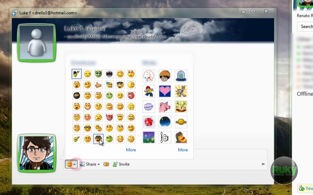Insert the sad frowning emoticon
Screen dimensions: 313x195
coord(87,96)
